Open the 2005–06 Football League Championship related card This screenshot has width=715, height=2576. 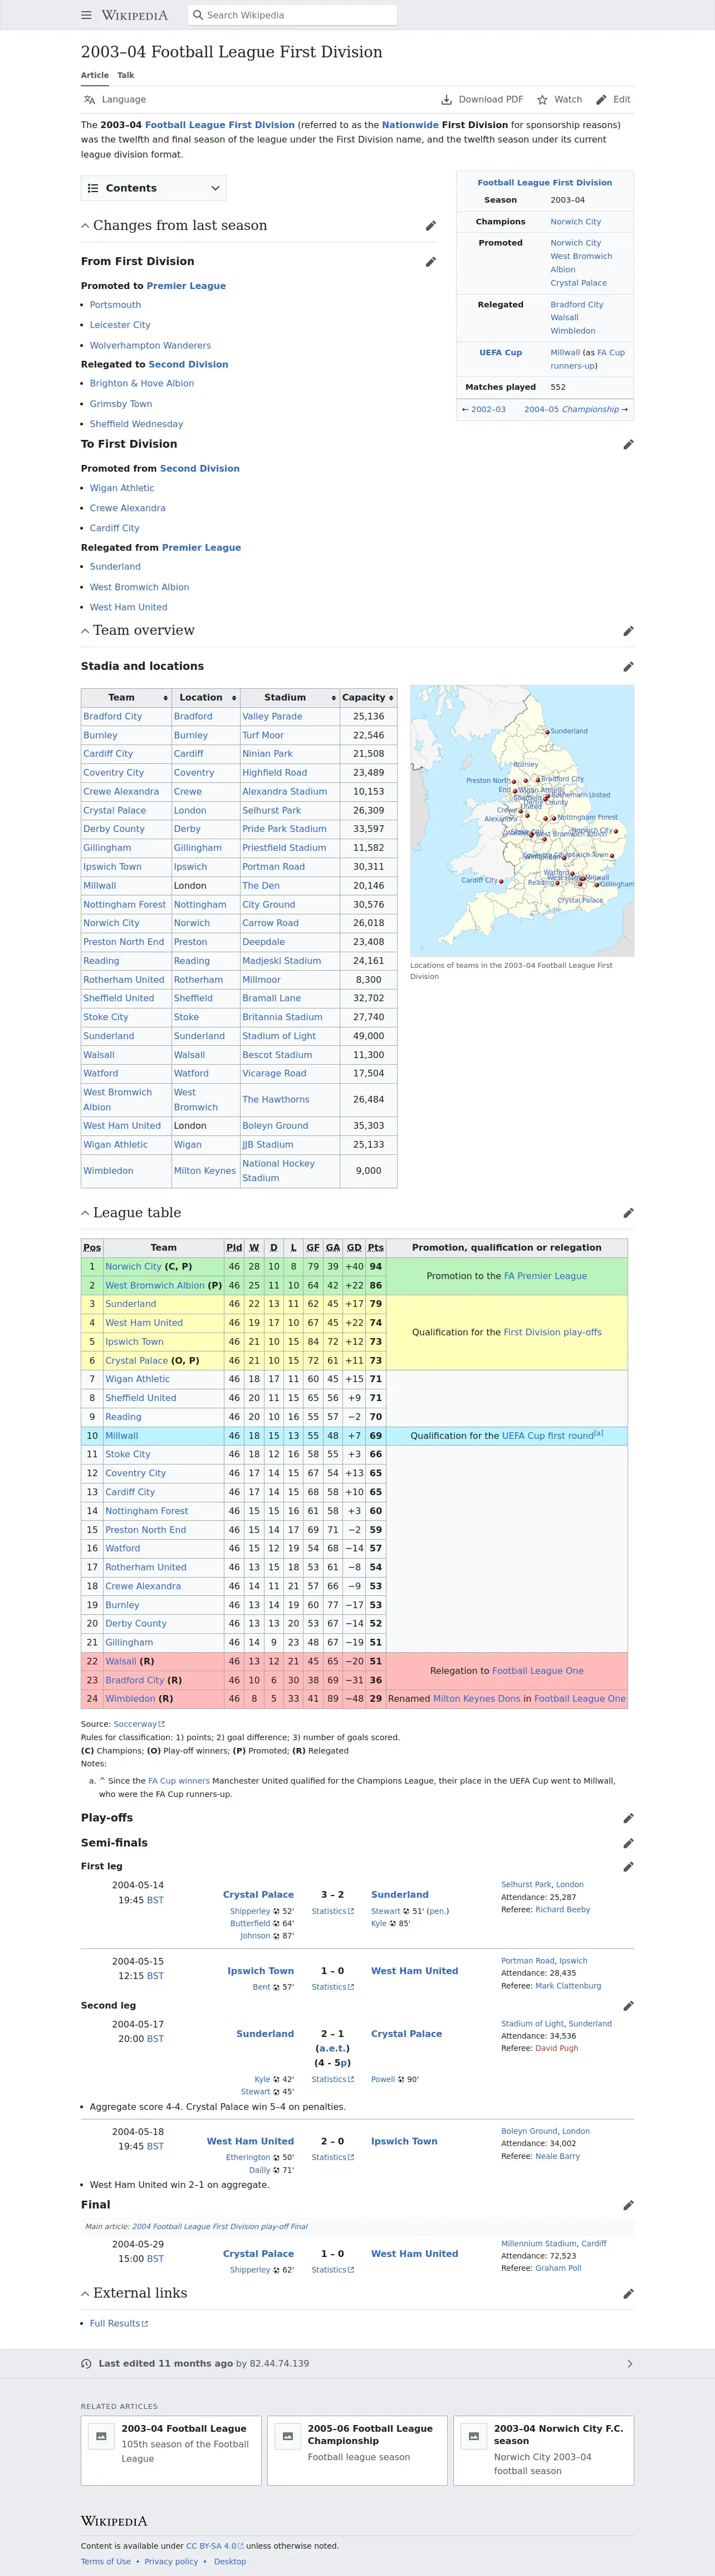point(357,2450)
